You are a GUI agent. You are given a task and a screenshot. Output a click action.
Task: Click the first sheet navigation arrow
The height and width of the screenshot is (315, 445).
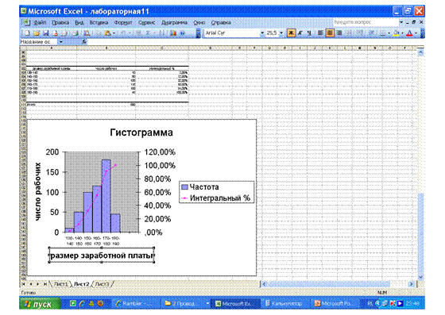(24, 284)
